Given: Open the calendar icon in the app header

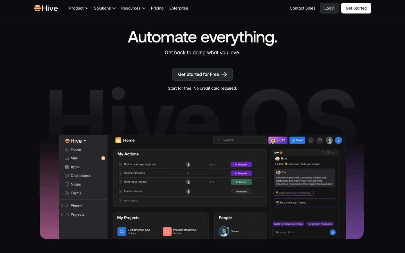Looking at the screenshot, I should (320, 140).
